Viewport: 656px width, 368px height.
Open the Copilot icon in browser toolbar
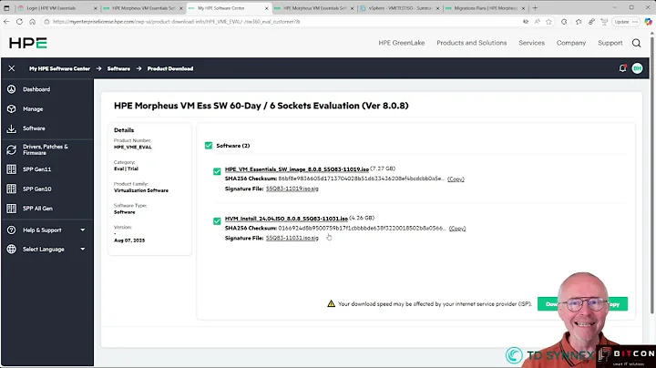648,22
